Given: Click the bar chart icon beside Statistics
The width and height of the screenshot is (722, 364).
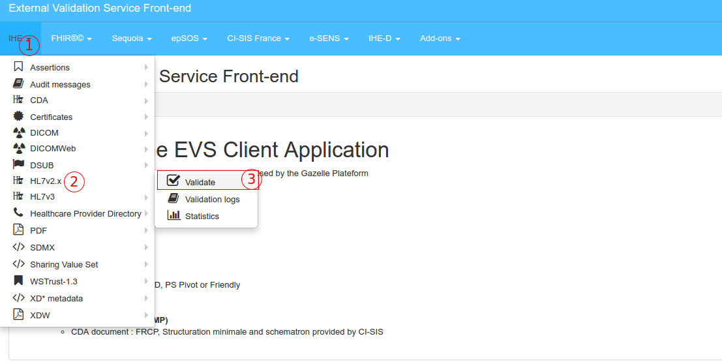Looking at the screenshot, I should pos(173,216).
